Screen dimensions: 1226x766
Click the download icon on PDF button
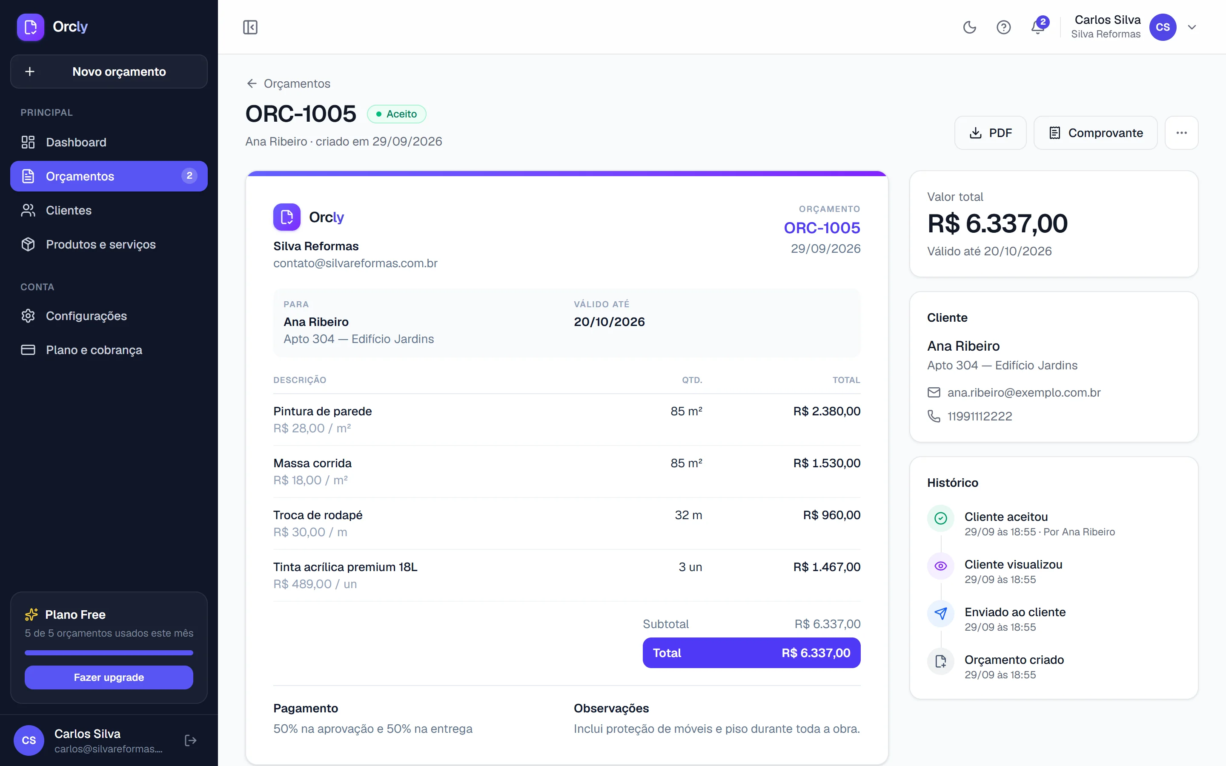pos(975,133)
